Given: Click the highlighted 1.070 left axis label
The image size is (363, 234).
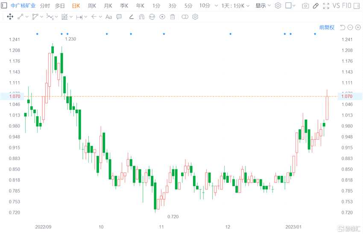Looking at the screenshot, I should point(15,96).
